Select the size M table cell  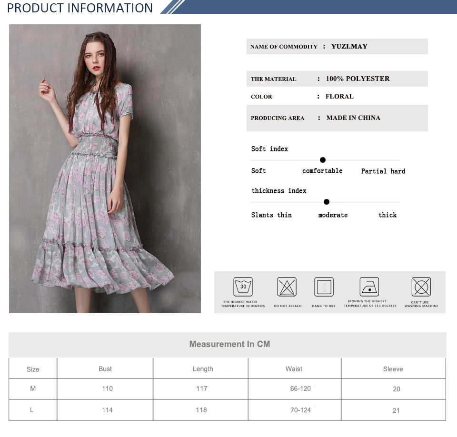point(33,388)
